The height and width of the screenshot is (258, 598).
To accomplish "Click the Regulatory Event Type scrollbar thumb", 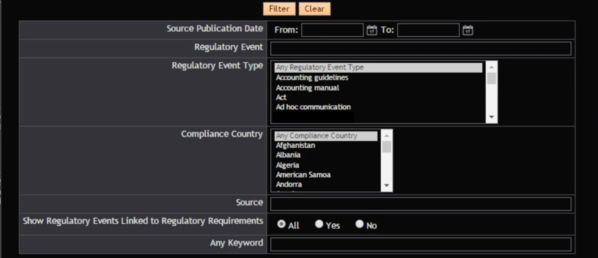I will tap(491, 78).
